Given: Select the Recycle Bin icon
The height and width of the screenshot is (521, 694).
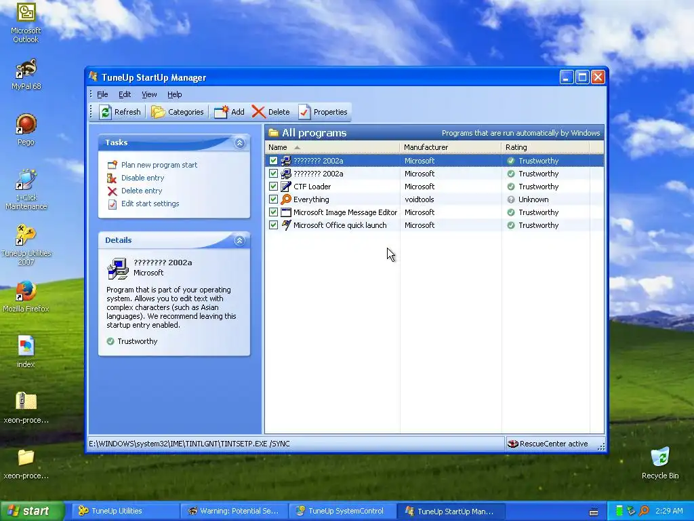Looking at the screenshot, I should click(x=660, y=463).
